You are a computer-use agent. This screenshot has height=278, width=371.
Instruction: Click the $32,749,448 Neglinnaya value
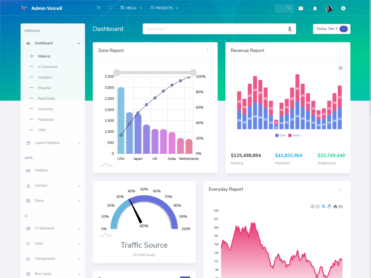pyautogui.click(x=331, y=155)
